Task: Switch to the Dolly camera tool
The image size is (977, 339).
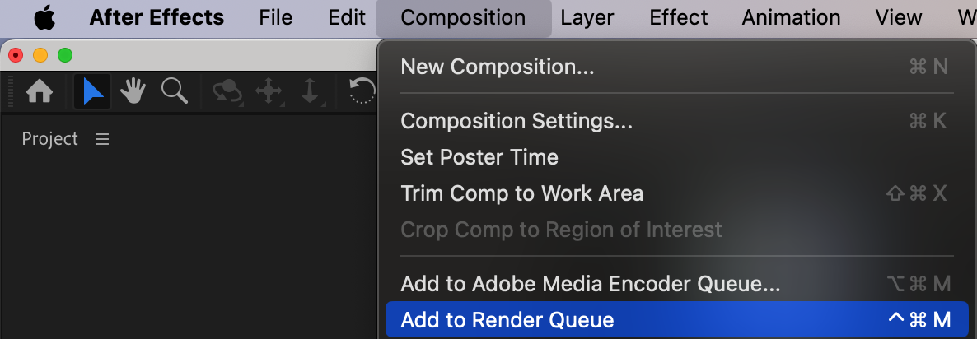Action: click(310, 91)
